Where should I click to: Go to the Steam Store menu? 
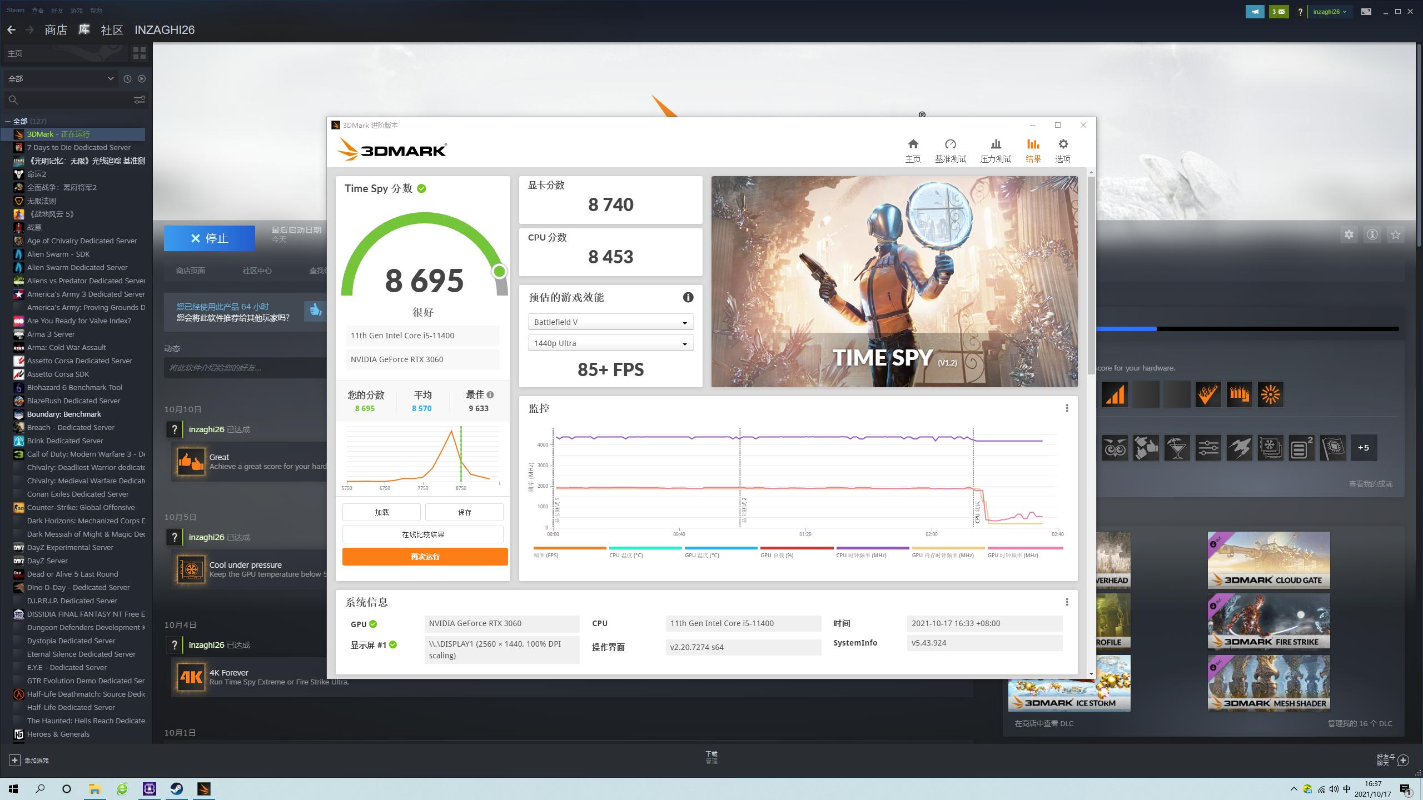pyautogui.click(x=56, y=30)
